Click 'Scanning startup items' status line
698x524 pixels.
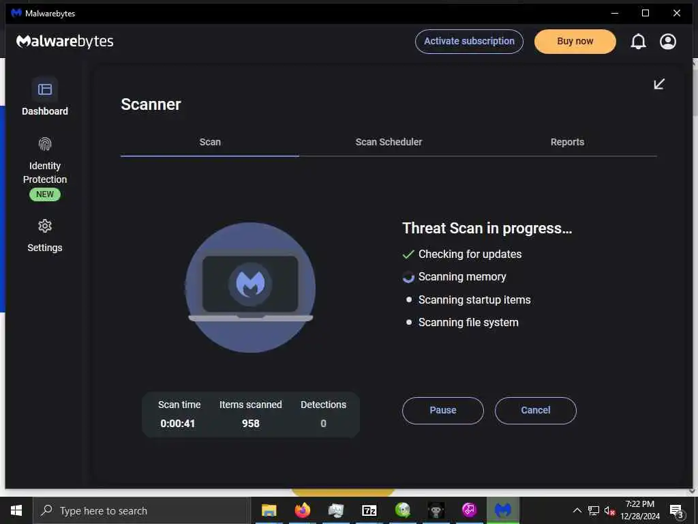[x=474, y=300]
